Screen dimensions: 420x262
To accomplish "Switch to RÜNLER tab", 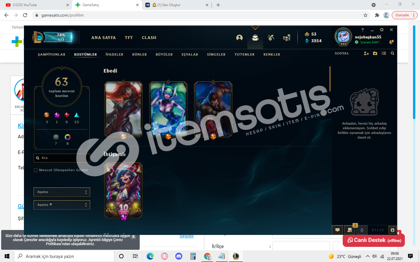I will pyautogui.click(x=139, y=54).
